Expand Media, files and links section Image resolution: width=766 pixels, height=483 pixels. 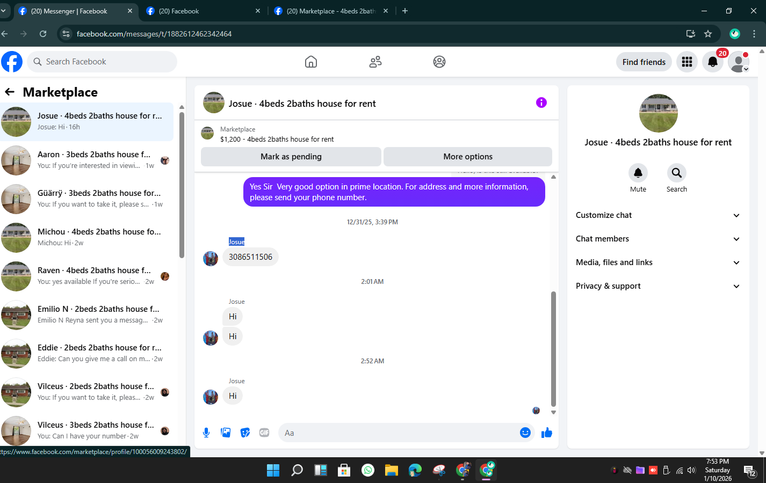(658, 262)
